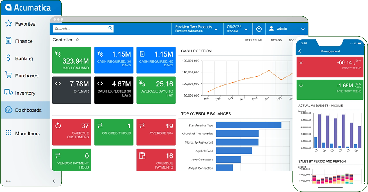Open Finance calculator icon in sidebar
This screenshot has height=192, width=368.
8,41
